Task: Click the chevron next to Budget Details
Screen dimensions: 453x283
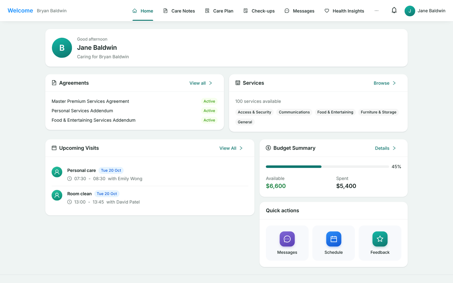Action: coord(394,148)
